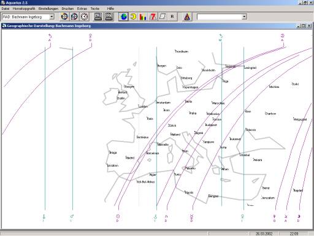Open the Horoskopgrafik menu
Image resolution: width=314 pixels, height=236 pixels.
pyautogui.click(x=24, y=9)
